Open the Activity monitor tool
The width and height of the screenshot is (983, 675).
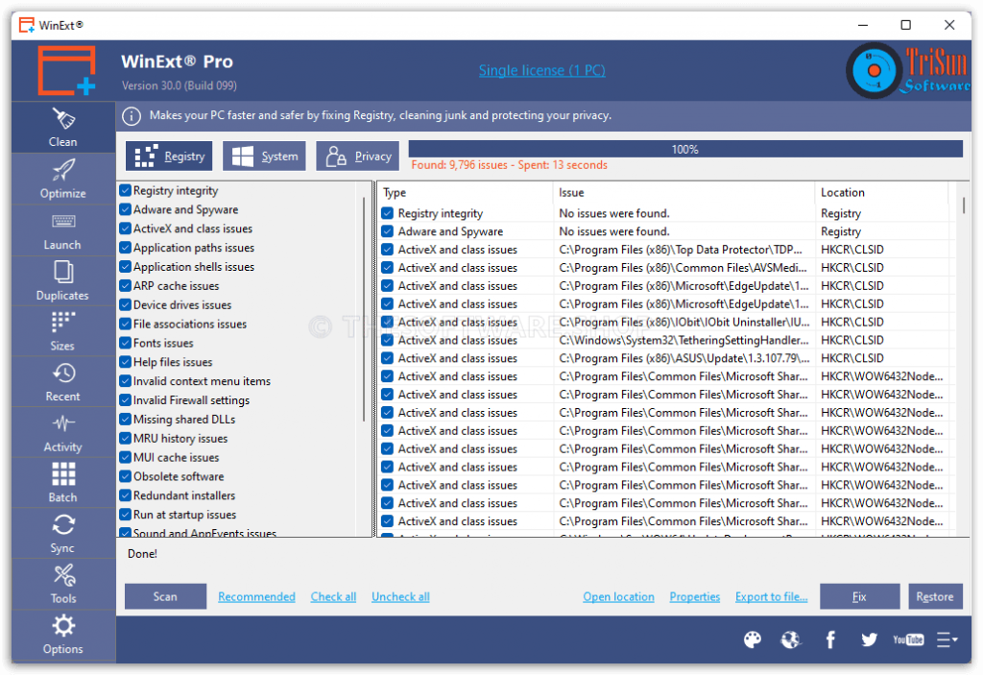click(61, 433)
